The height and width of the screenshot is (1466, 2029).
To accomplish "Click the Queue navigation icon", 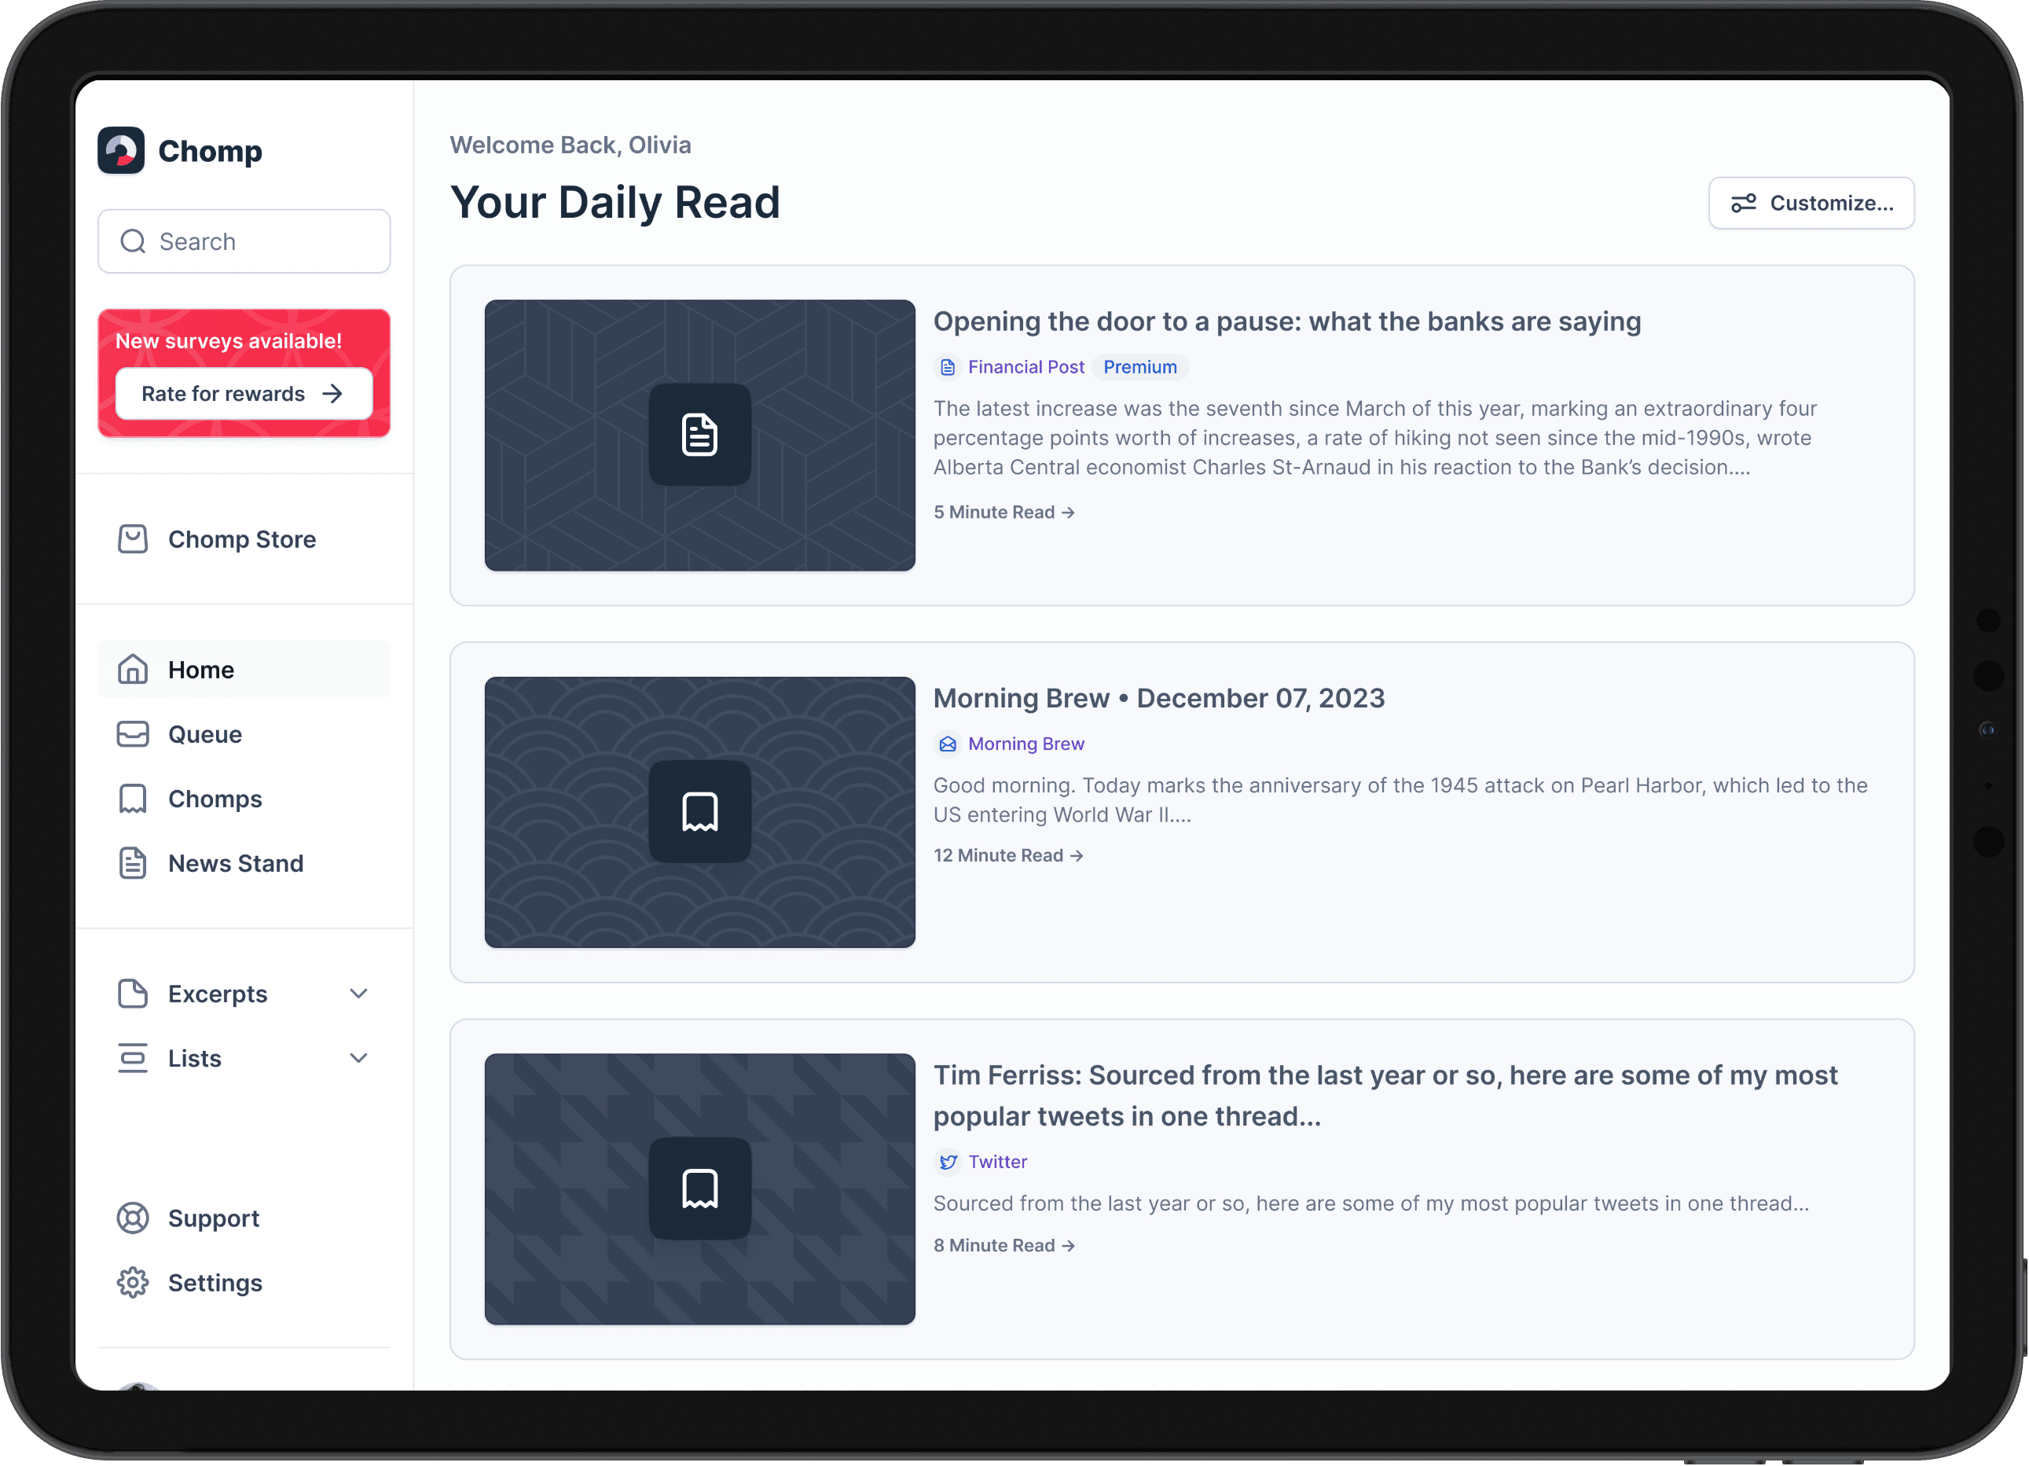I will point(134,733).
